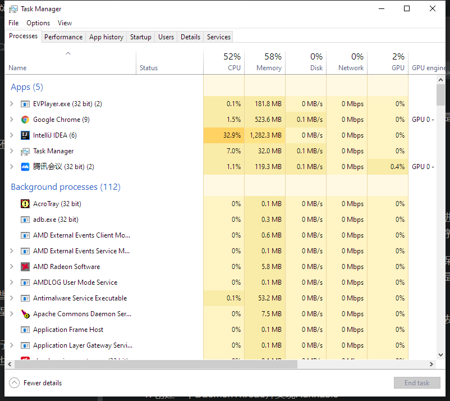Click the 腾讯会议 app icon
The image size is (450, 401).
(x=25, y=167)
